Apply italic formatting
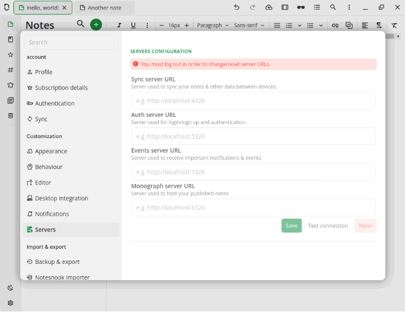 pyautogui.click(x=119, y=25)
